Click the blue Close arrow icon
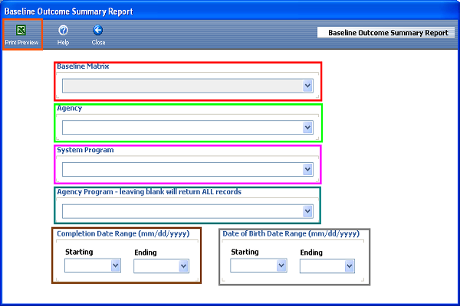 coord(98,31)
